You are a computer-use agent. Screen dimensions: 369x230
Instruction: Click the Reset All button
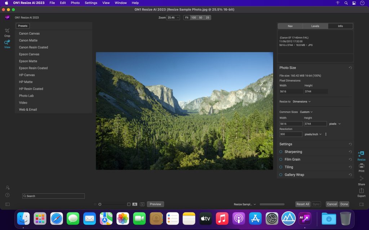303,204
